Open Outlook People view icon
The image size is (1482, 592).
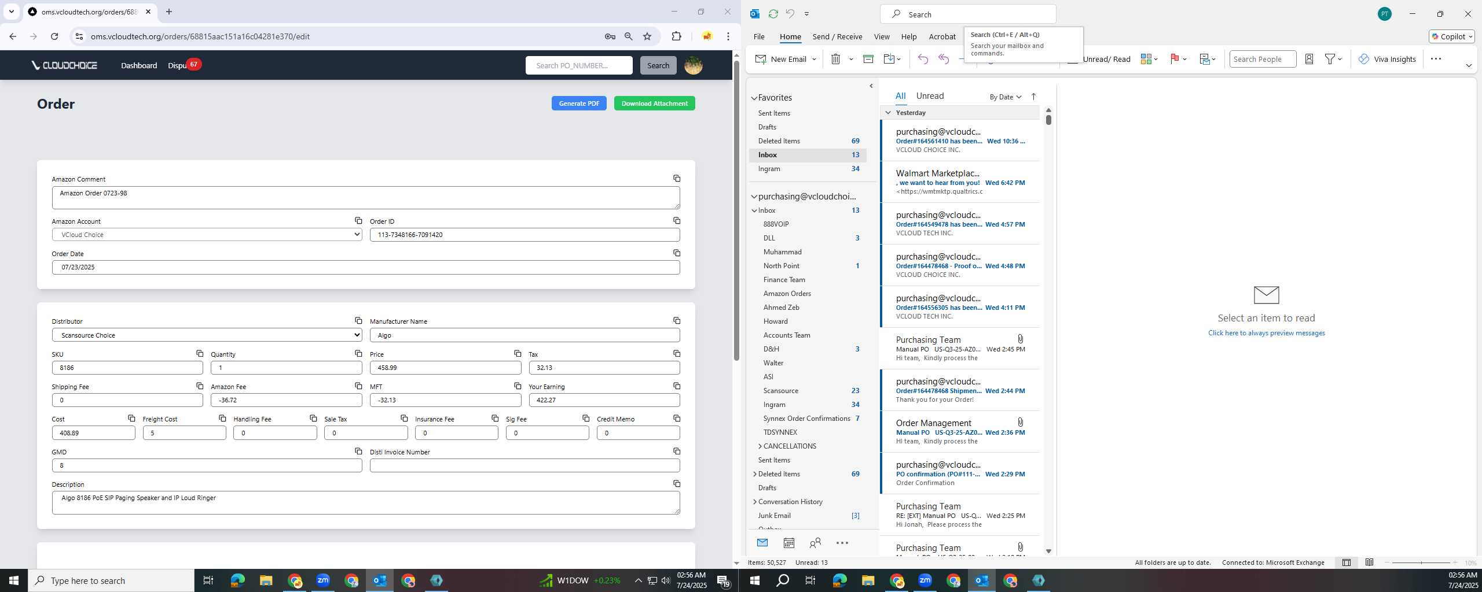(815, 543)
